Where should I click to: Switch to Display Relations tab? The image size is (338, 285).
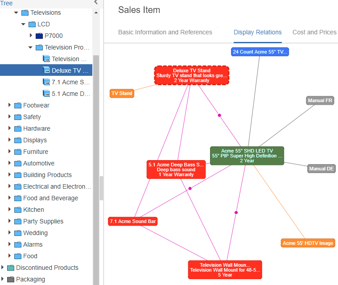pos(258,33)
